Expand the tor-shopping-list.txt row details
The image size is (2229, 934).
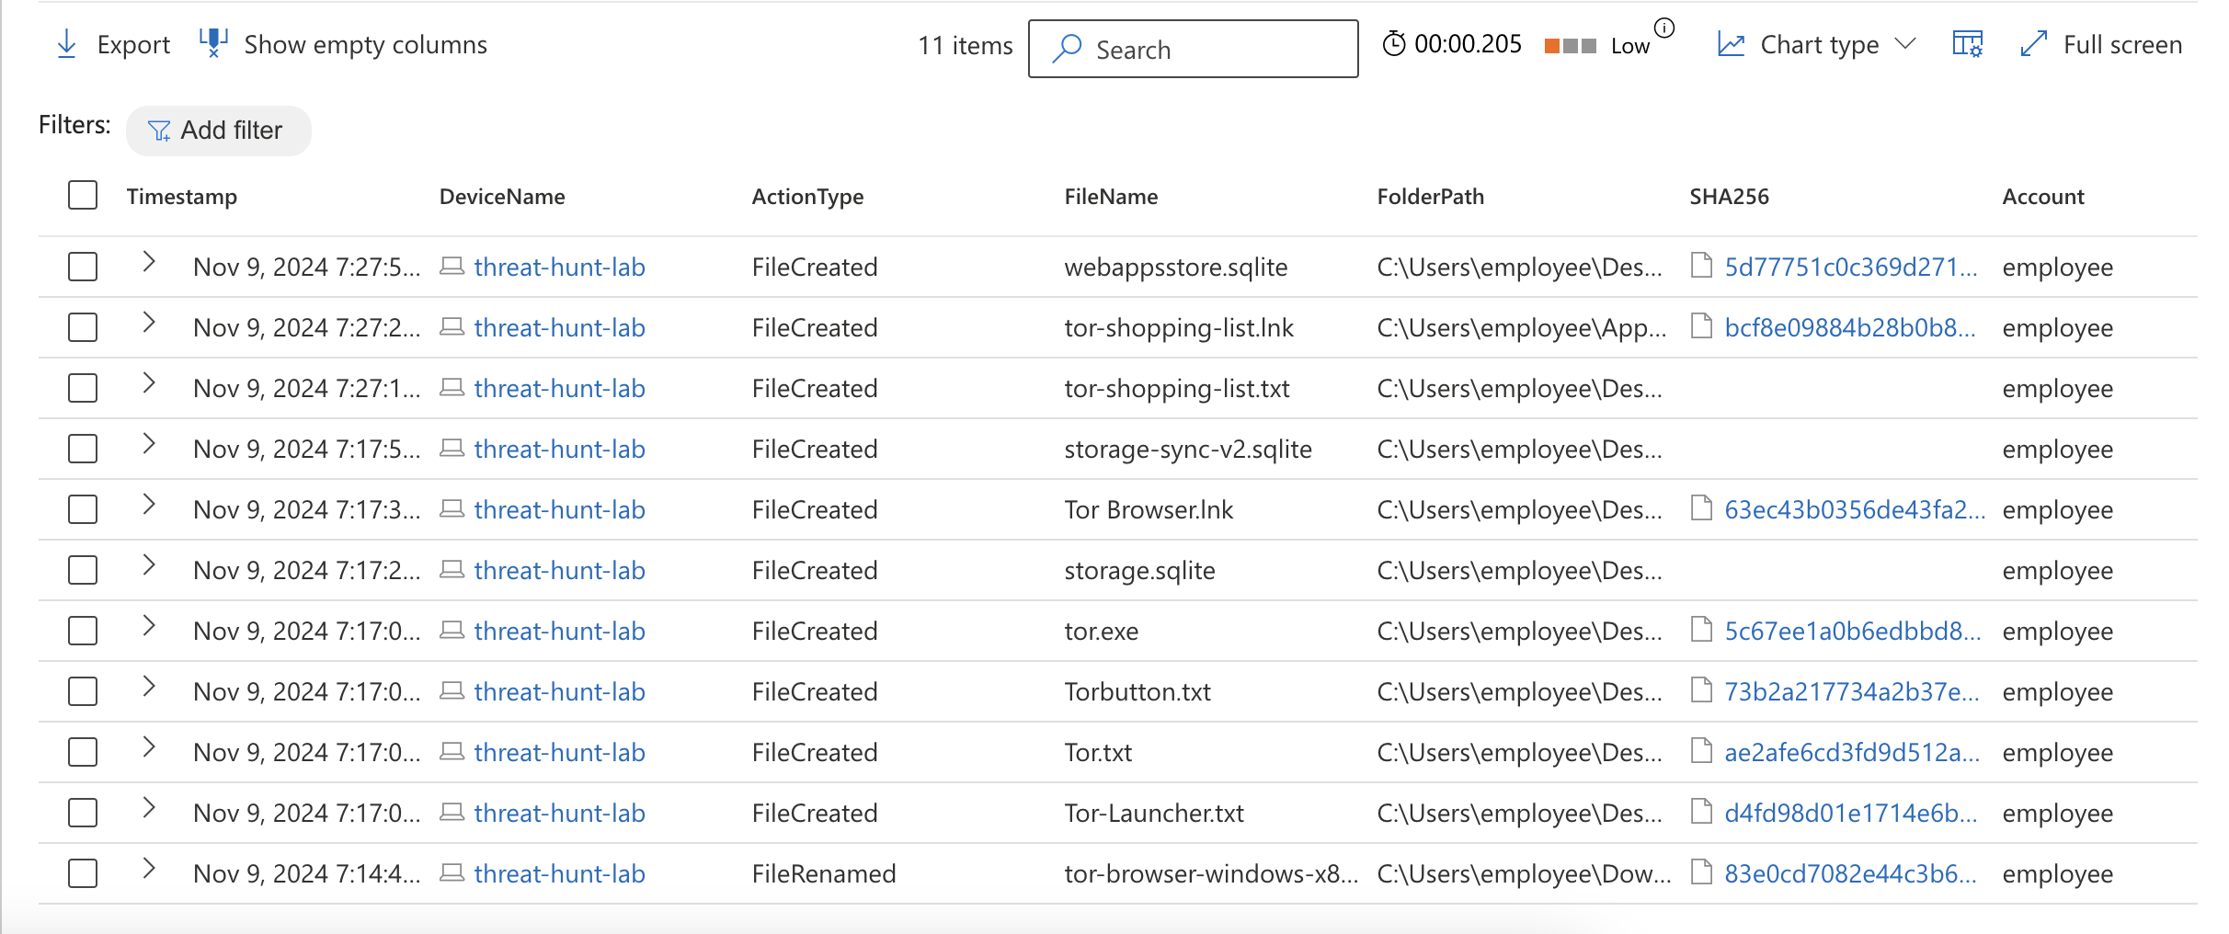pos(149,383)
